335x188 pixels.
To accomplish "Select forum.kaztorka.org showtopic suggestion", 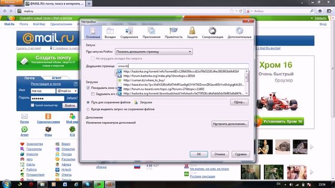I will [x=181, y=76].
